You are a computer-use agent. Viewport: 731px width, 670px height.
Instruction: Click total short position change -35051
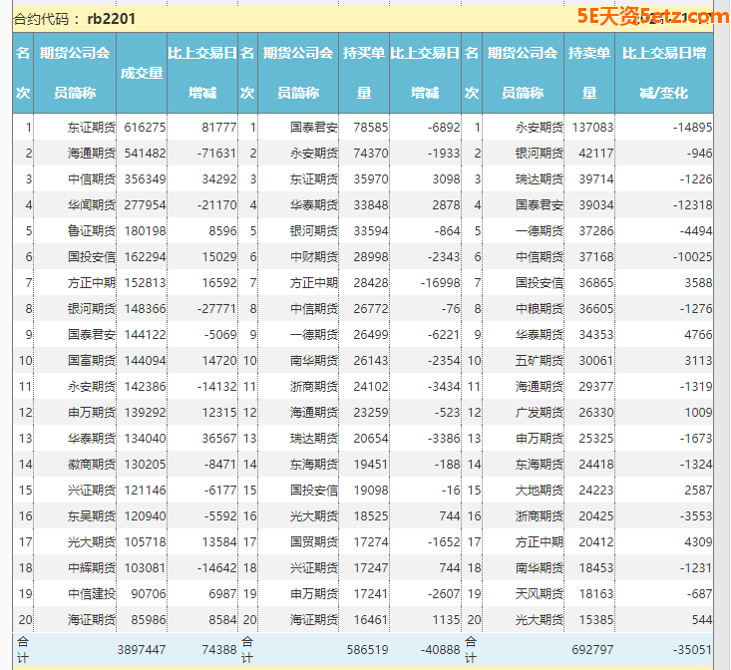point(692,649)
